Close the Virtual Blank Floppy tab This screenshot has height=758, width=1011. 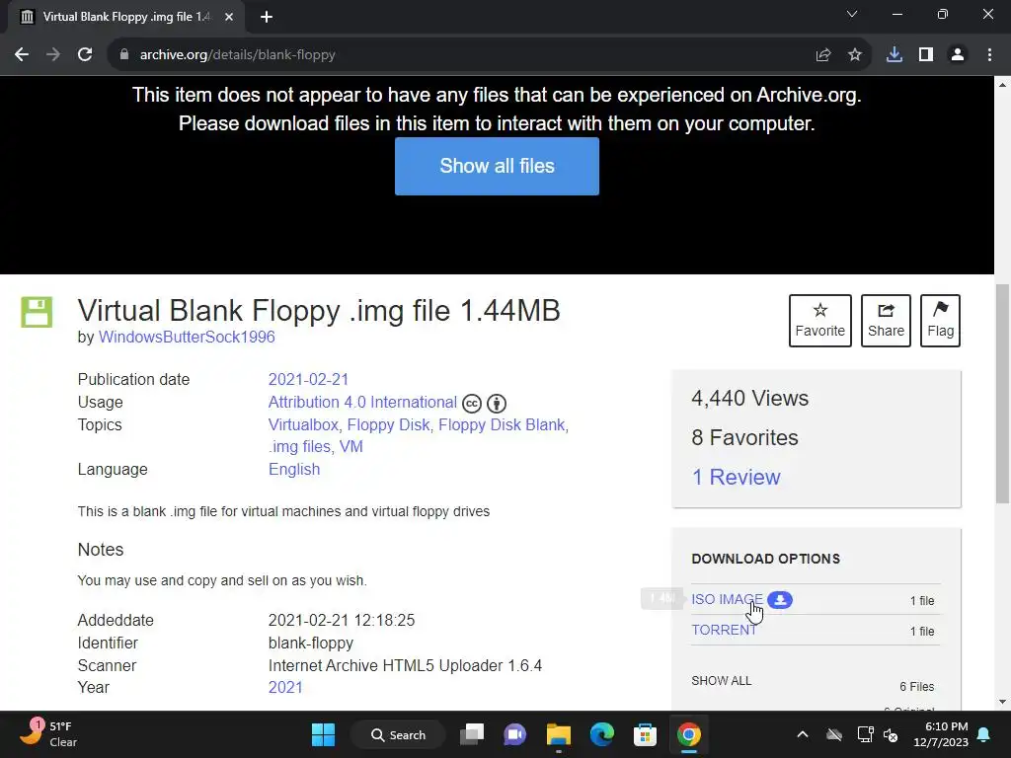pyautogui.click(x=229, y=17)
